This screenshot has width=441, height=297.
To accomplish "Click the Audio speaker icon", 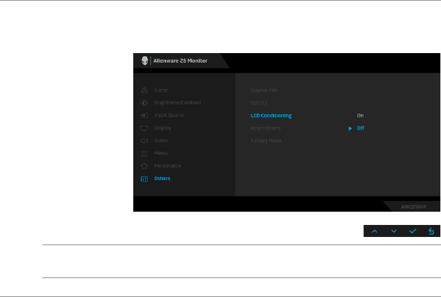I will (x=144, y=141).
